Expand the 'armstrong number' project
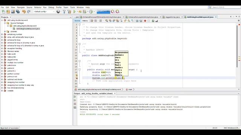 2,34
